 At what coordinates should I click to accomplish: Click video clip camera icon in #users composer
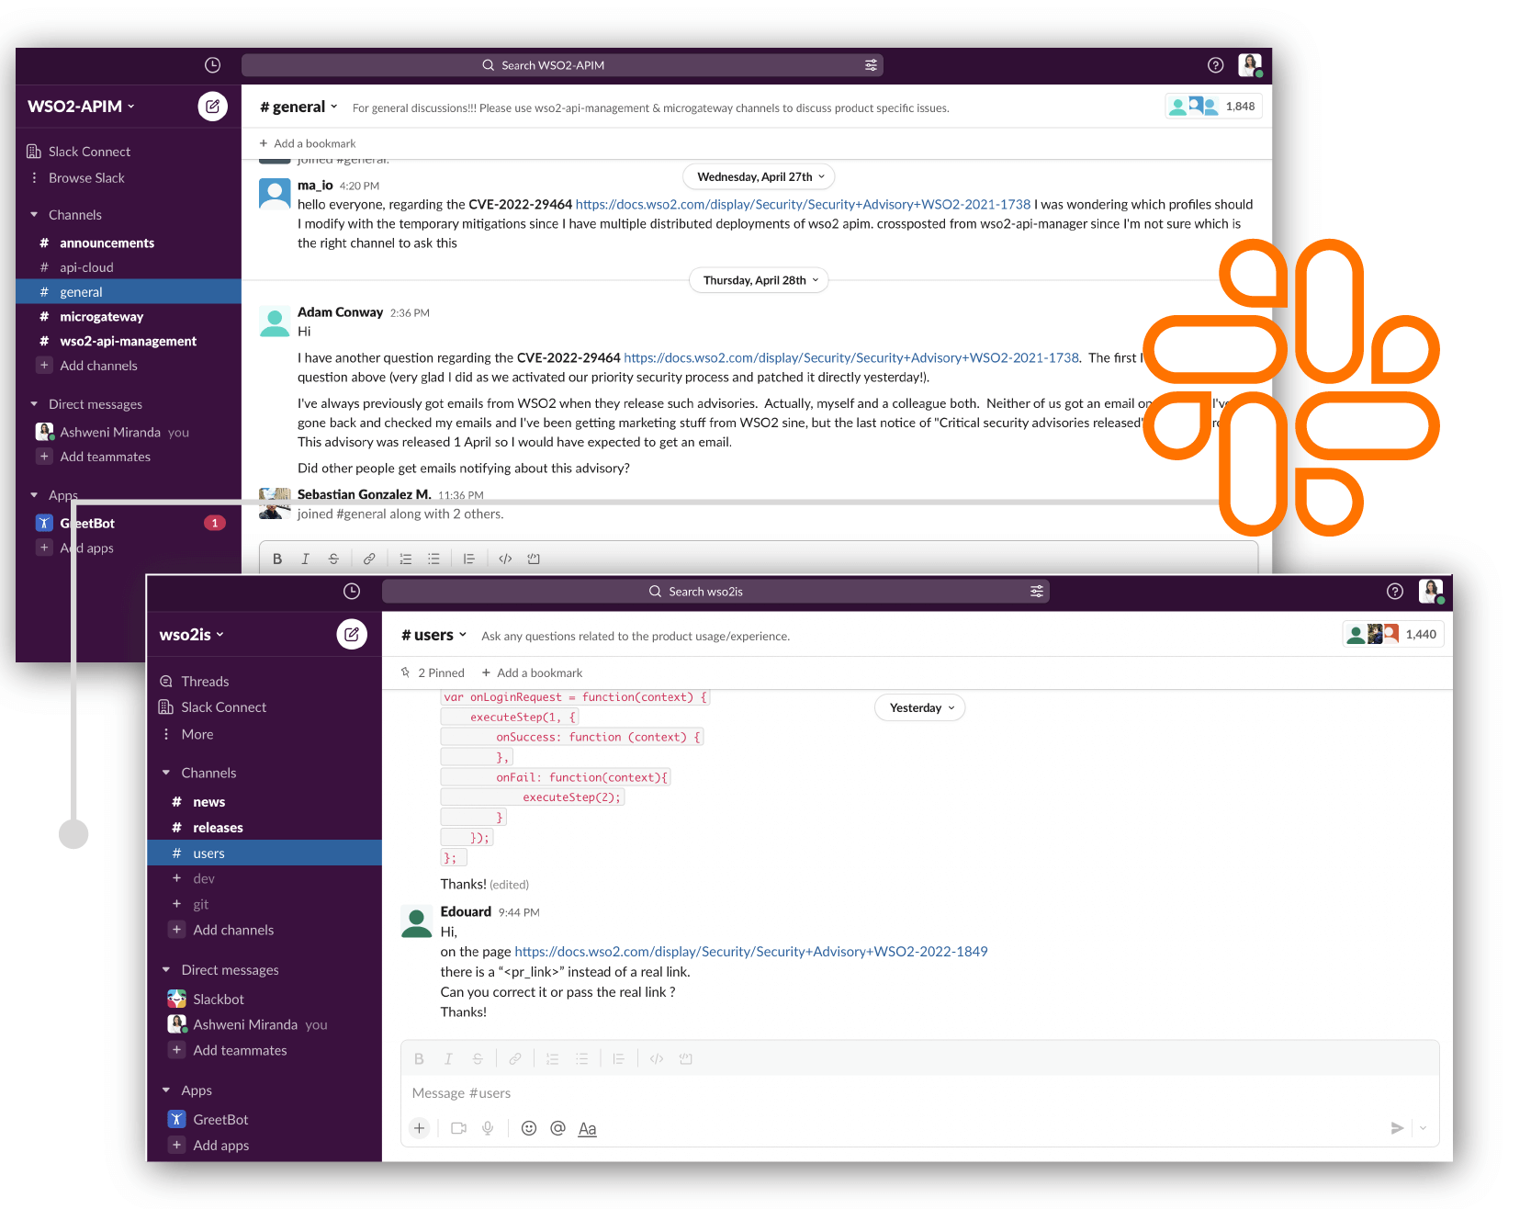[x=458, y=1128]
